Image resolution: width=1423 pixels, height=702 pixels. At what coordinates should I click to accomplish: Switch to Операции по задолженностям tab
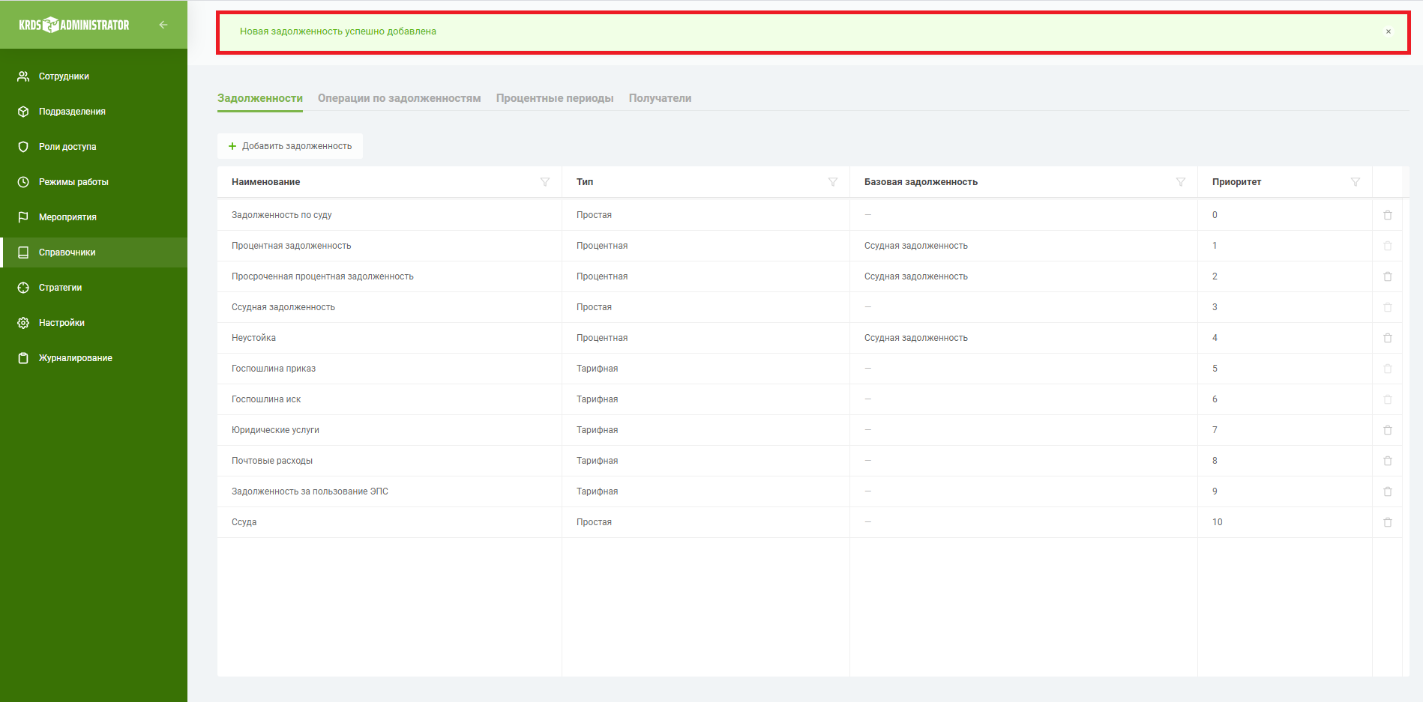[399, 98]
